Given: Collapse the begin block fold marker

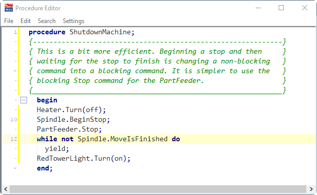Looking at the screenshot, I should tap(24, 100).
